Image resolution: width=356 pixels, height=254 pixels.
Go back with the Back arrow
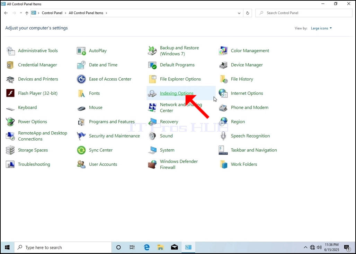click(x=6, y=13)
